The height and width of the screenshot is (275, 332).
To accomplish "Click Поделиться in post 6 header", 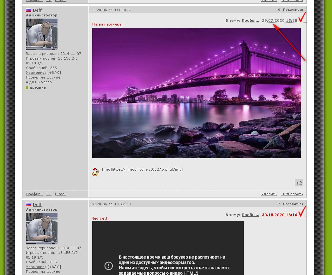I will (x=293, y=10).
